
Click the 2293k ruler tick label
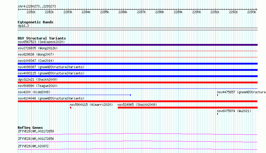tap(252, 12)
